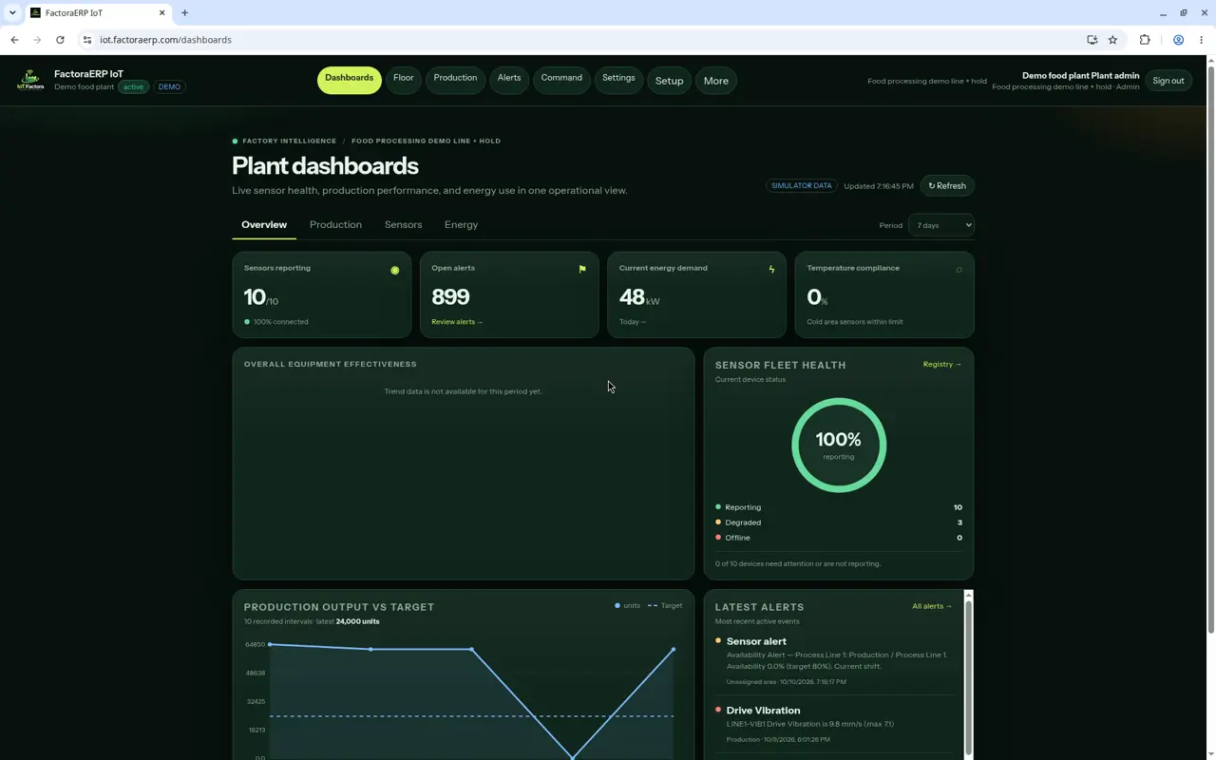Viewport: 1216px width, 760px height.
Task: Click the 48 kW energy value
Action: pos(638,296)
